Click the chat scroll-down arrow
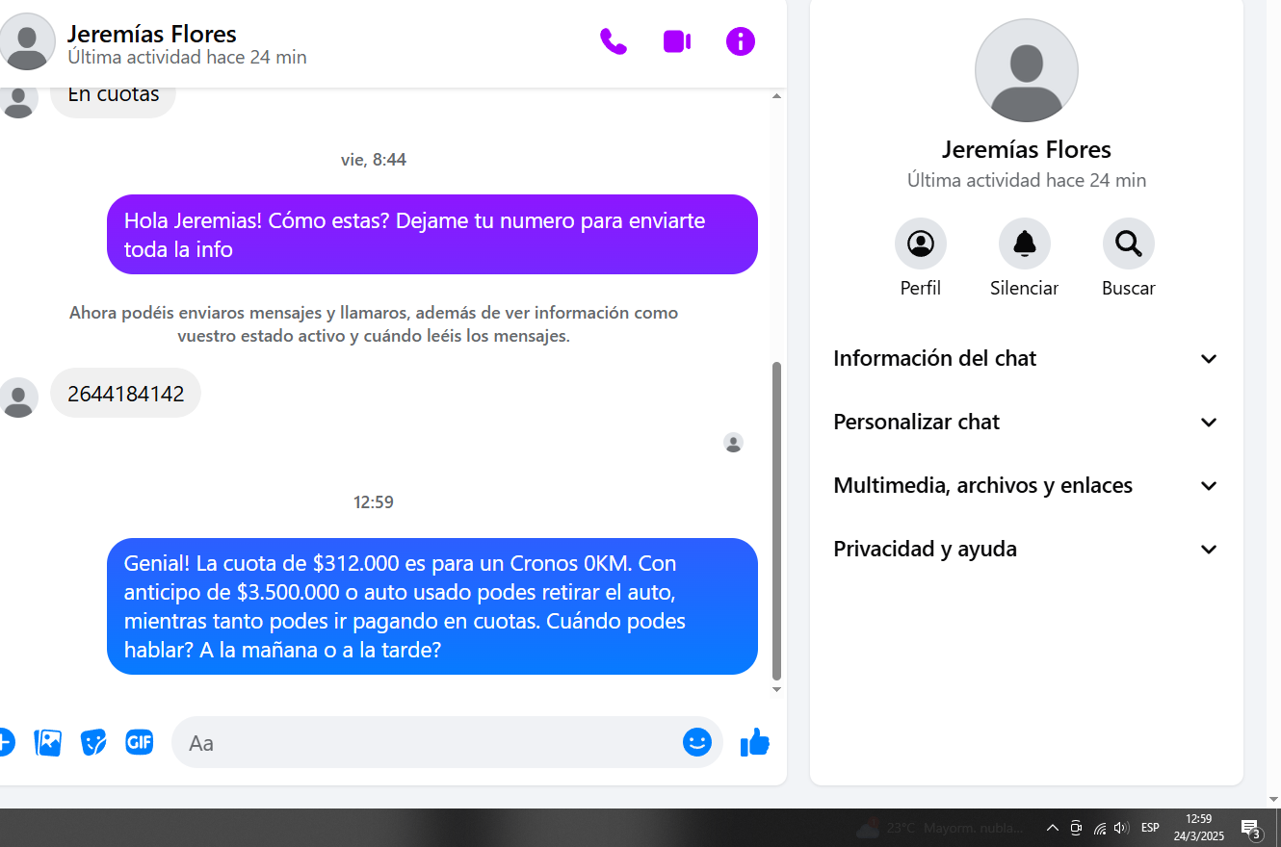The height and width of the screenshot is (847, 1281). 777,690
